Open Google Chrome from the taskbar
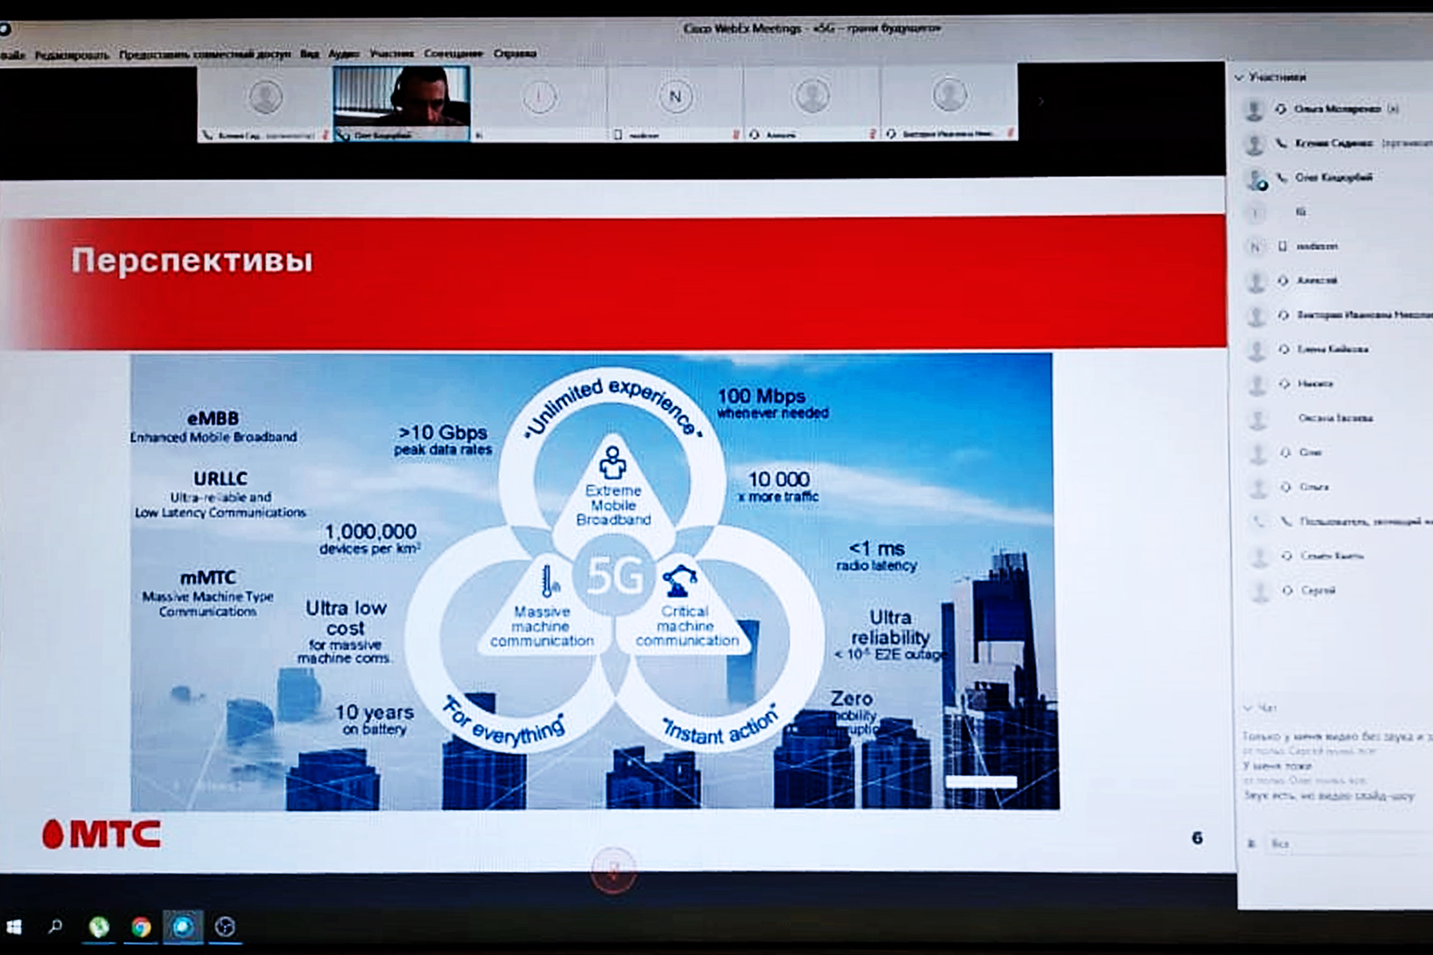Viewport: 1433px width, 955px height. [141, 927]
